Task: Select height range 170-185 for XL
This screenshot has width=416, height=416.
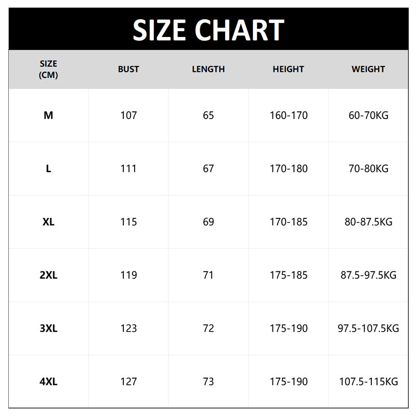Action: (x=288, y=222)
